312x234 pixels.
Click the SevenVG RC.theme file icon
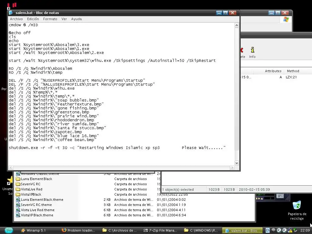click(18, 205)
